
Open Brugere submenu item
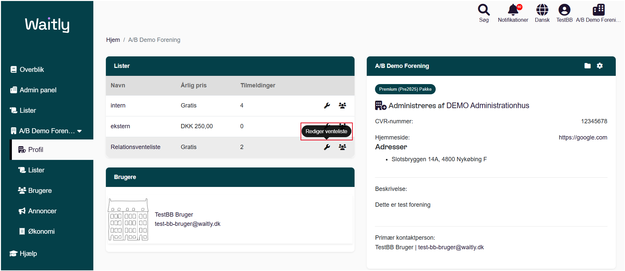[x=35, y=191]
